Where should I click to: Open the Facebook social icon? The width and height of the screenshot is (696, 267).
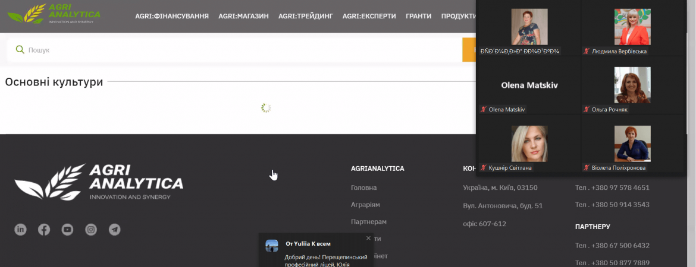tap(44, 230)
